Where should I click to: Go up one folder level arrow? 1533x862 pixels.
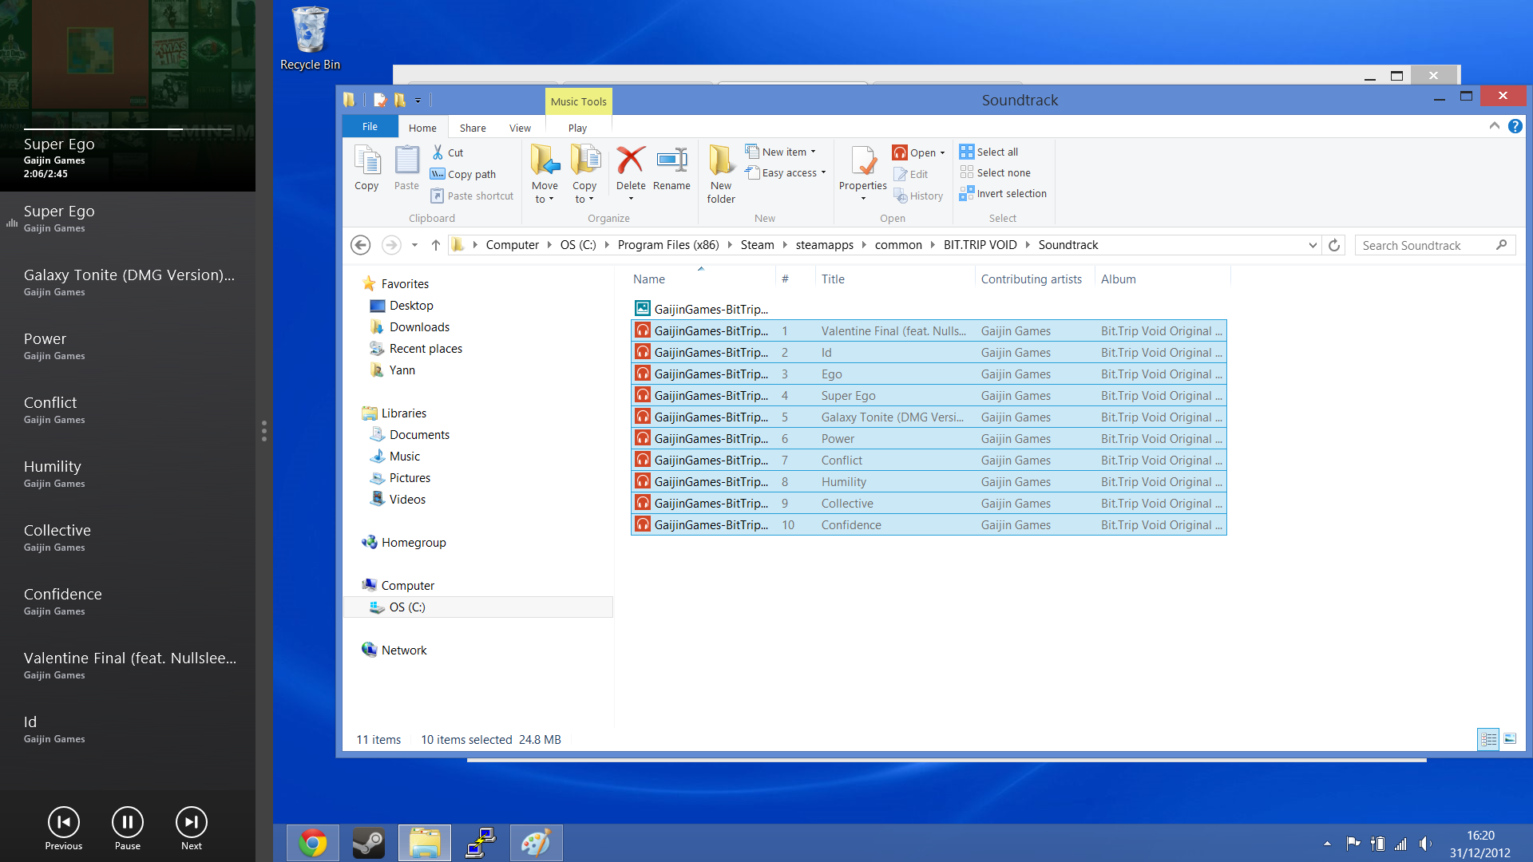click(x=435, y=245)
